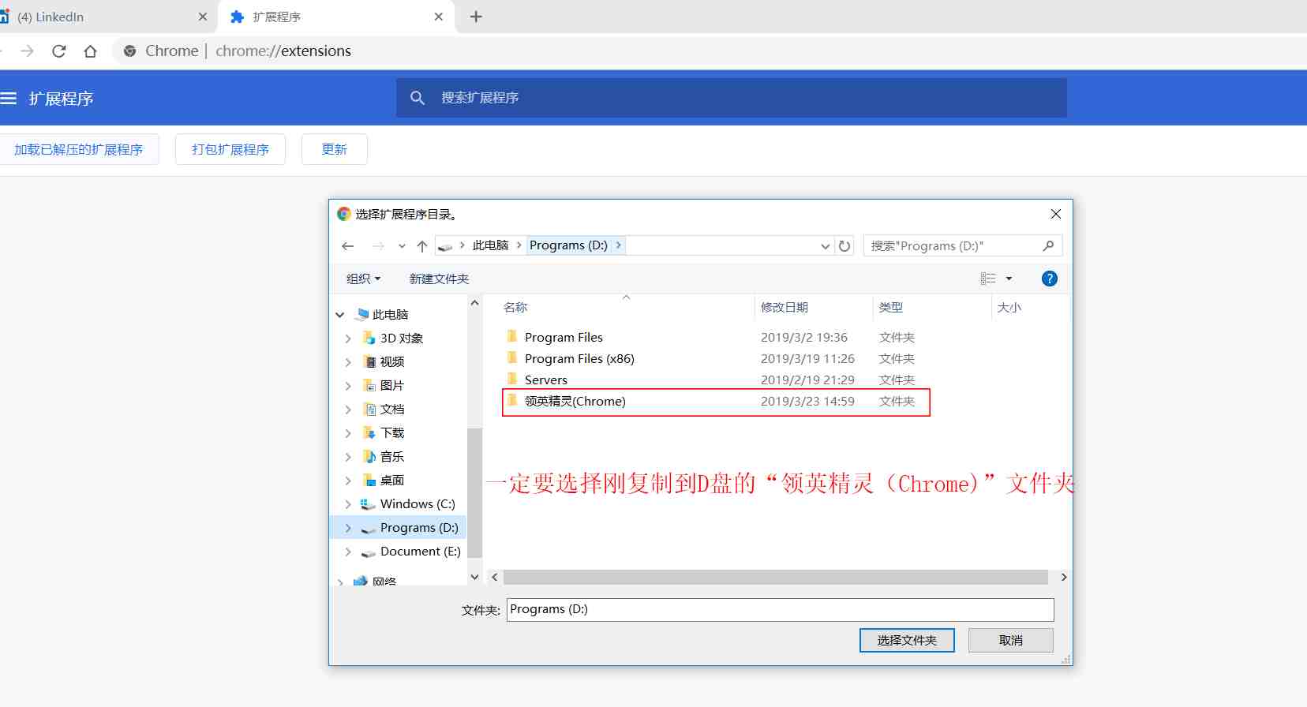Open the 组织 menu
Image resolution: width=1307 pixels, height=707 pixels.
coord(363,279)
